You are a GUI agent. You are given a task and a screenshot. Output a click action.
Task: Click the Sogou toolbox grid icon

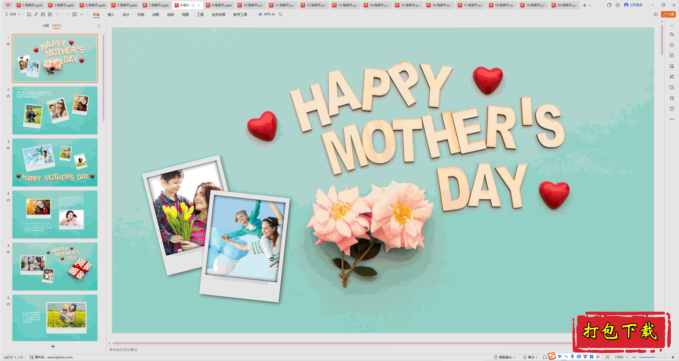pos(591,356)
